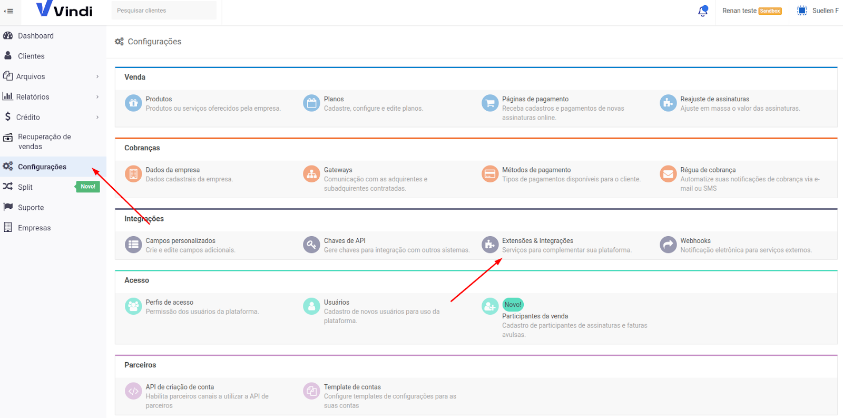843x418 pixels.
Task: Collapse the sidebar with the menu toggle
Action: pyautogui.click(x=8, y=11)
